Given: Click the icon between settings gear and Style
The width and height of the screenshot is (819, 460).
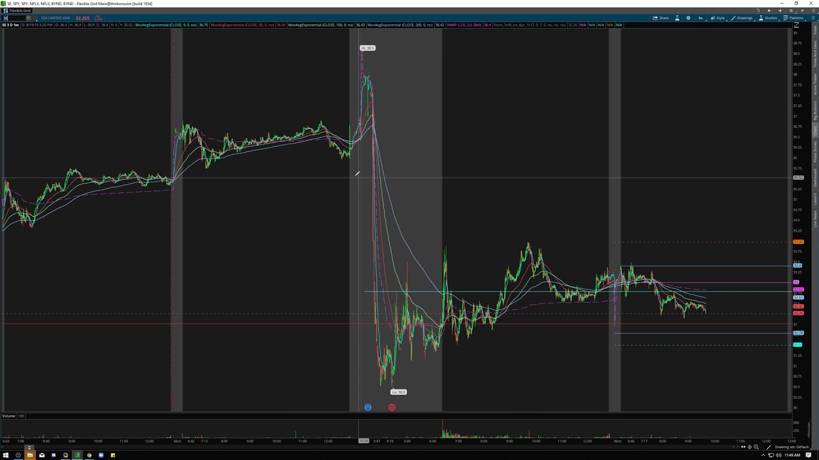Looking at the screenshot, I should pos(701,18).
